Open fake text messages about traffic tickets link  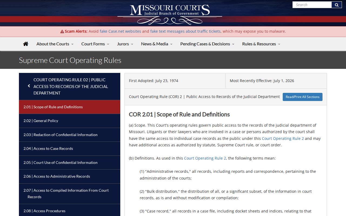coord(185,31)
